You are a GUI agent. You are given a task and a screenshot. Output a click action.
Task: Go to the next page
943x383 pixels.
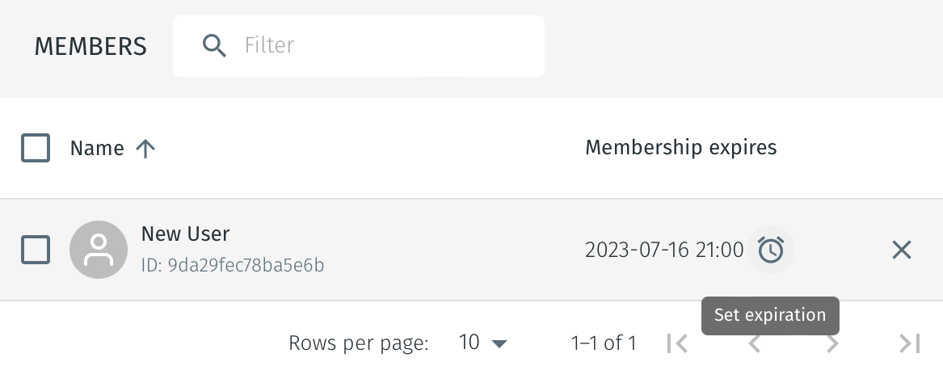(832, 343)
